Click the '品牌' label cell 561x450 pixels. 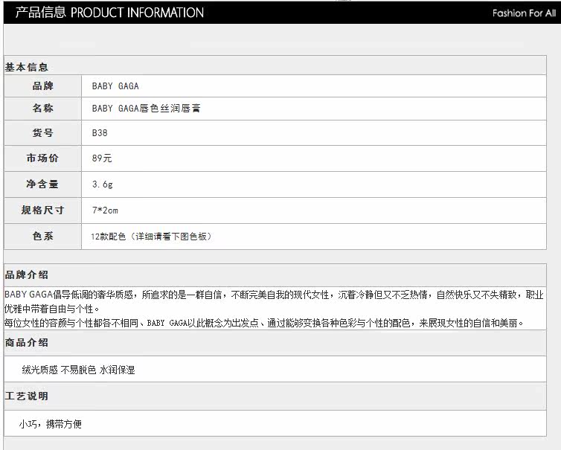point(43,86)
